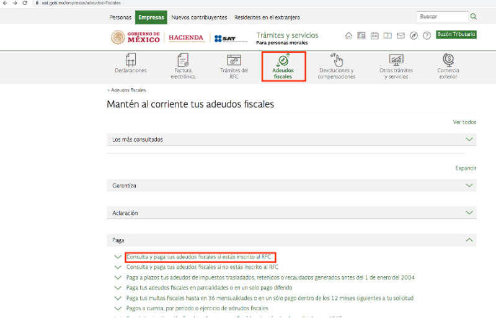Click the search magnifier icon
The image size is (496, 324).
[473, 17]
